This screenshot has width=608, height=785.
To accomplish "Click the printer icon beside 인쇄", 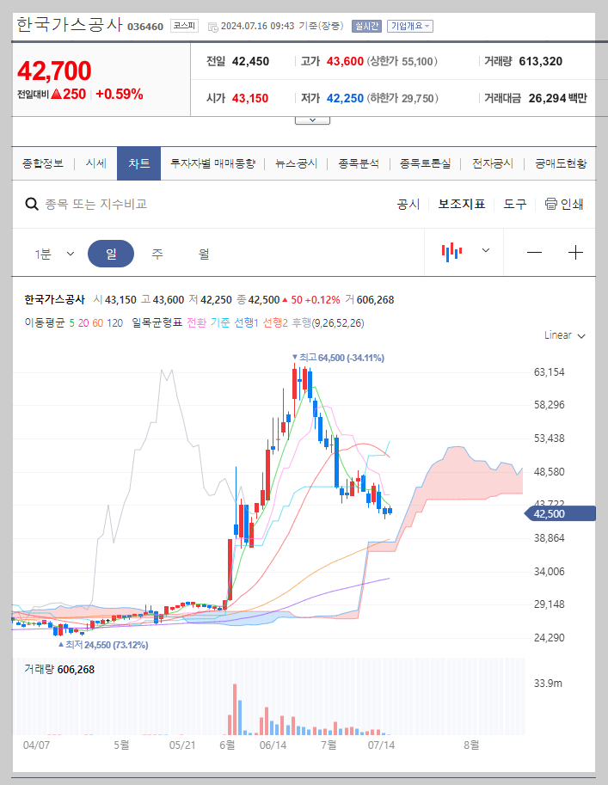I will click(551, 204).
